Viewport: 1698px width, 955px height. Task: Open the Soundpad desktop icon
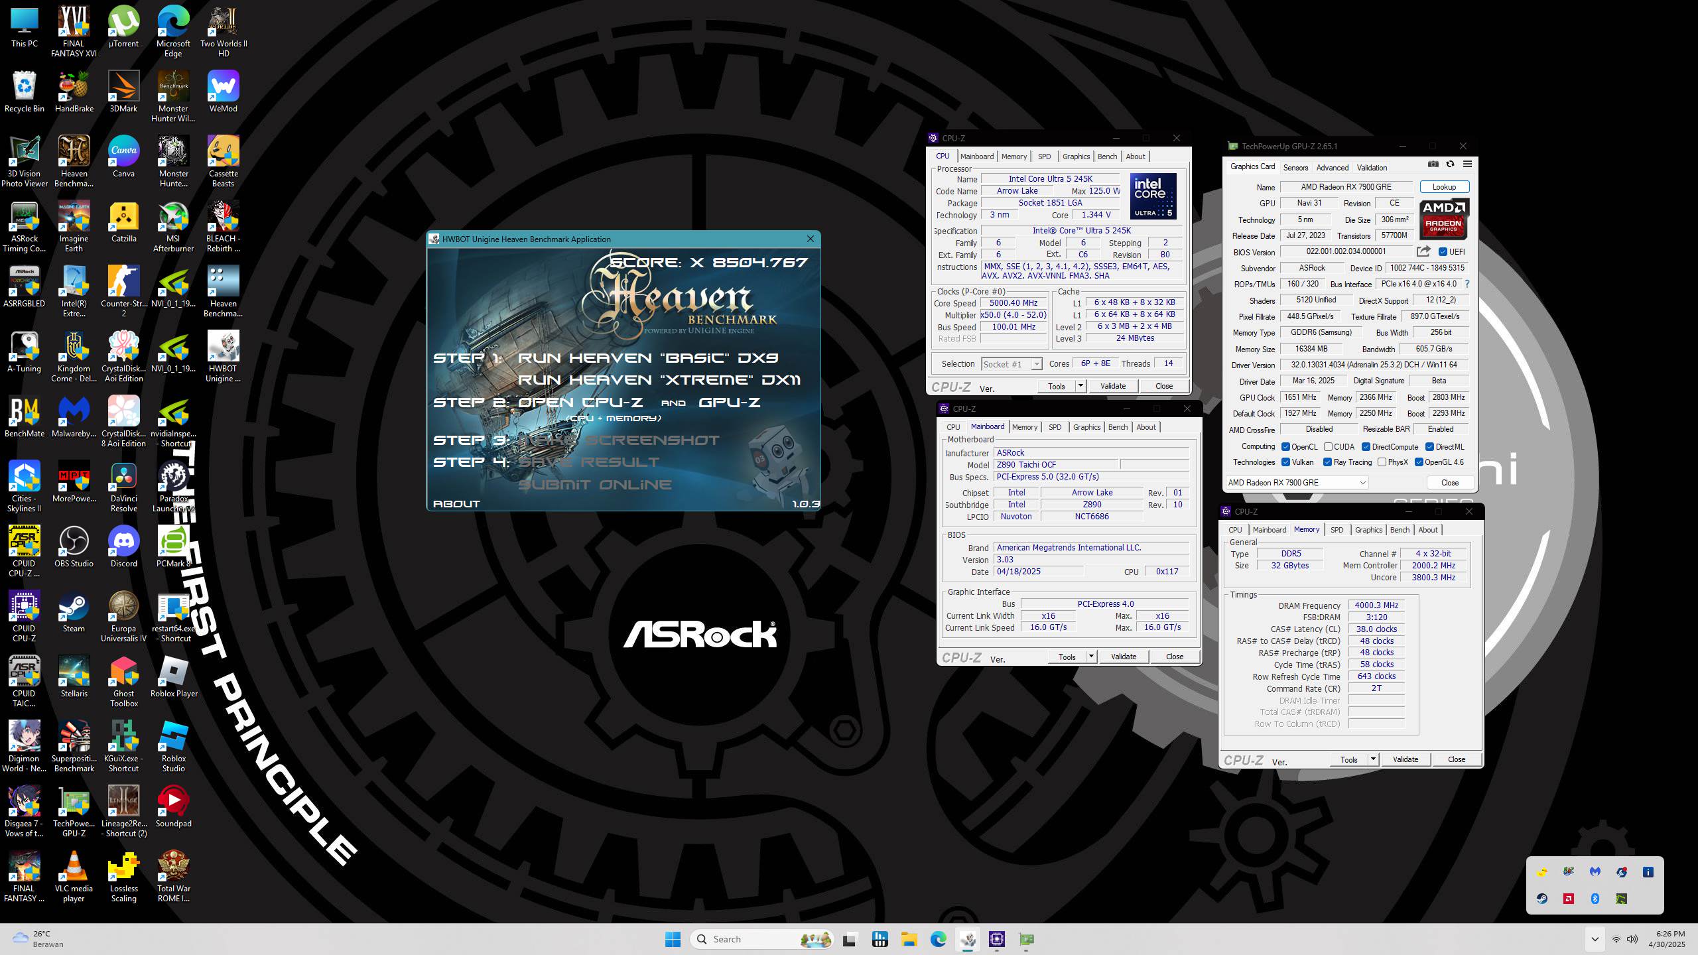[x=173, y=807]
